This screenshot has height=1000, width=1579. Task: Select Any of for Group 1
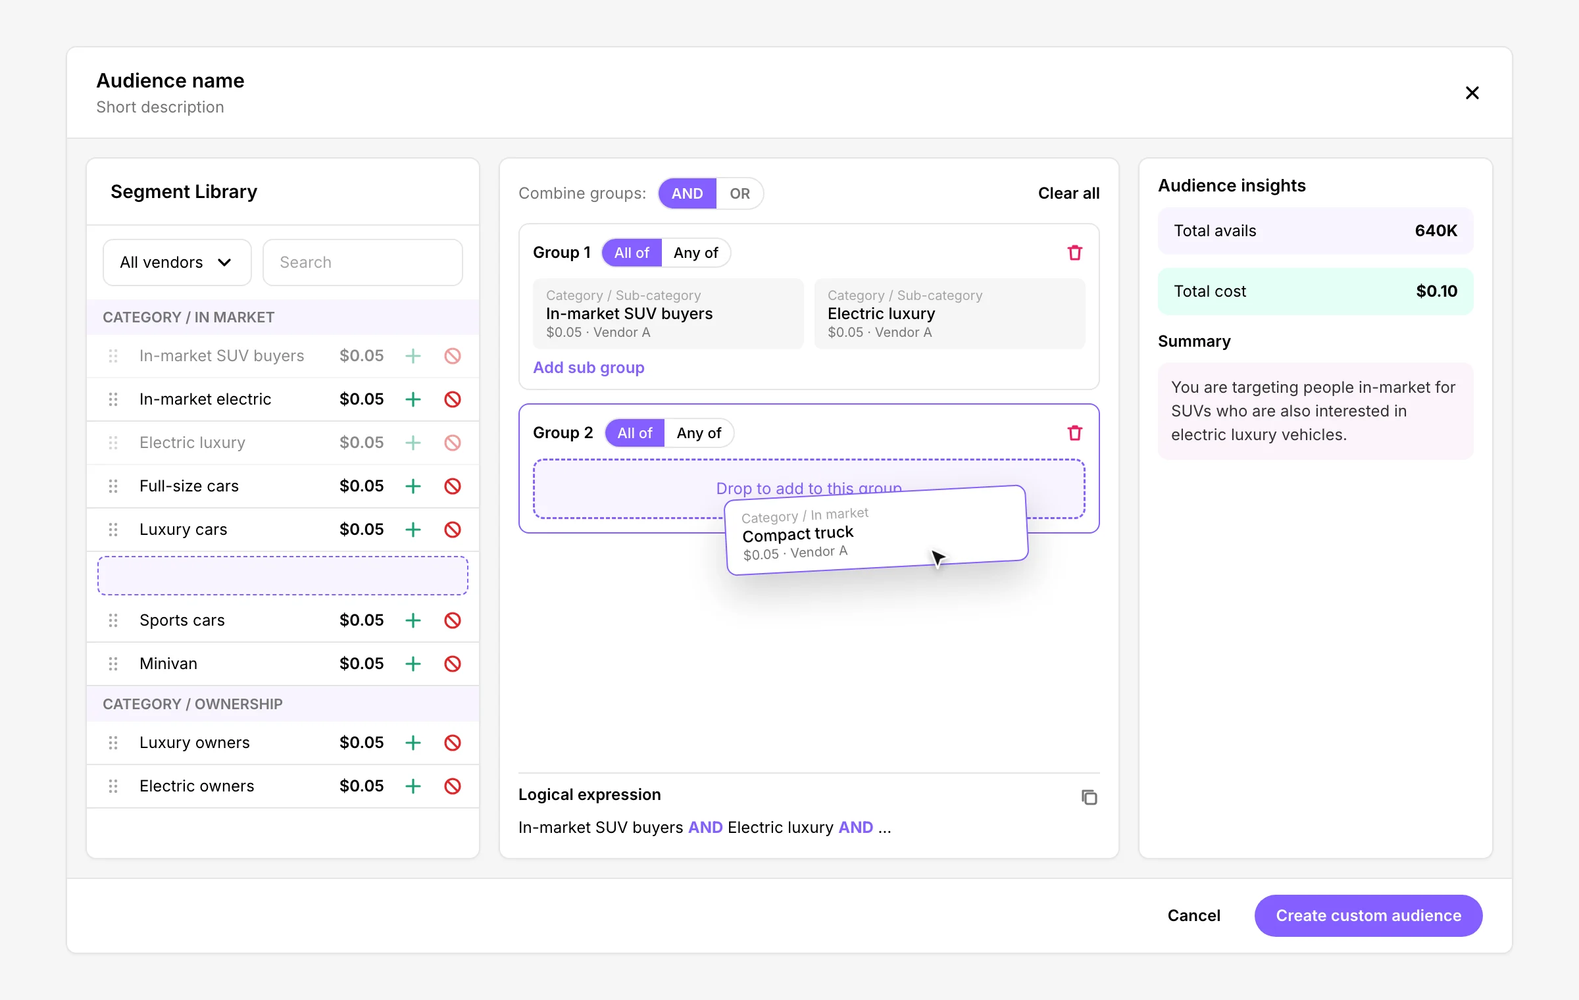[x=696, y=253]
